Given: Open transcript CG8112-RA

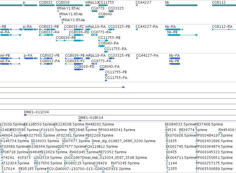Looking at the screenshot, I should (x=222, y=27).
